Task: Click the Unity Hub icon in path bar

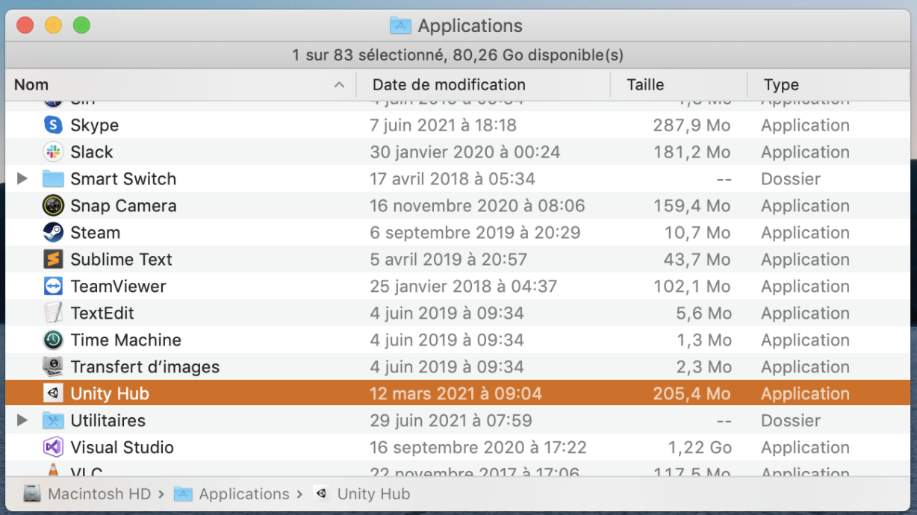Action: tap(322, 494)
